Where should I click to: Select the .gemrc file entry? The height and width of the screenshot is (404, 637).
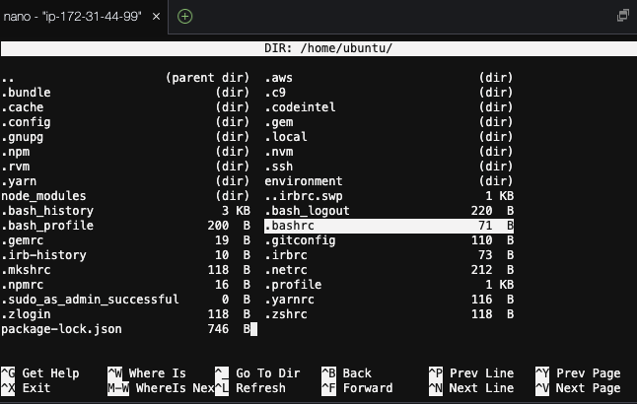click(x=125, y=240)
